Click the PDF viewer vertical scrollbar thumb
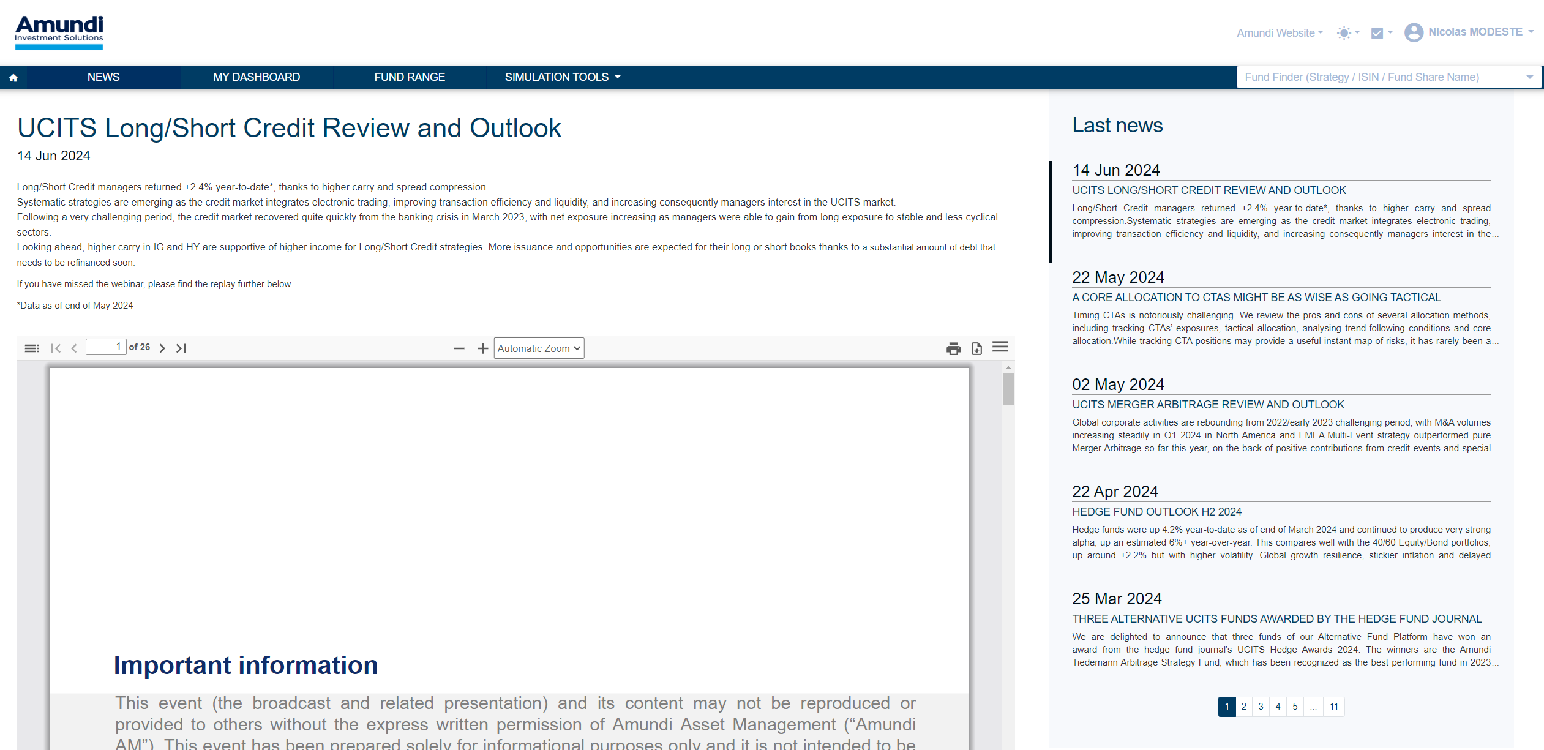The image size is (1544, 750). [x=1008, y=389]
